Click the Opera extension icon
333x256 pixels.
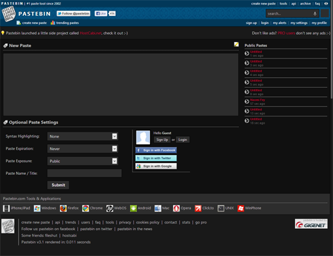(176, 208)
